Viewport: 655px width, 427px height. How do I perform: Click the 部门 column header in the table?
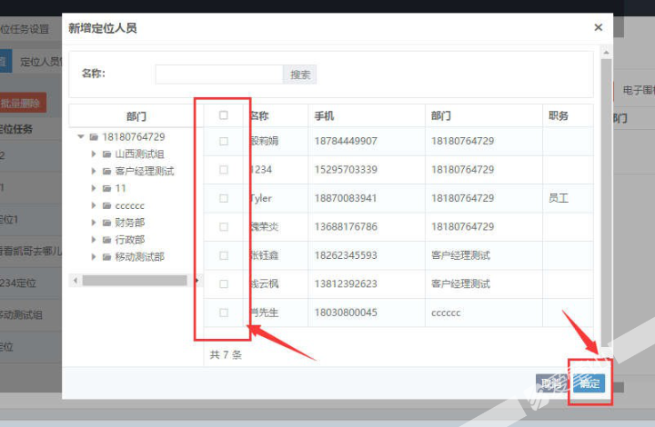441,115
